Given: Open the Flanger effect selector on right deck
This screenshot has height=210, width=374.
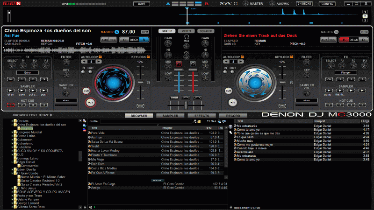Looking at the screenshot, I should click(x=345, y=73).
